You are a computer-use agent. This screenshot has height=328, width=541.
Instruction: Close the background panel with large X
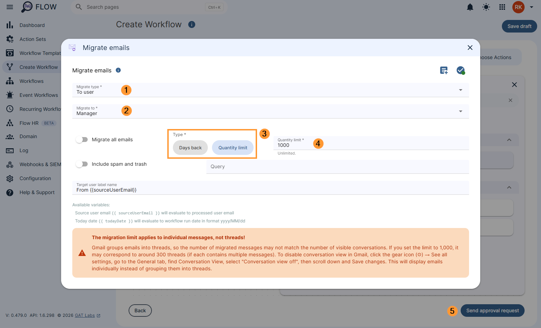514,85
